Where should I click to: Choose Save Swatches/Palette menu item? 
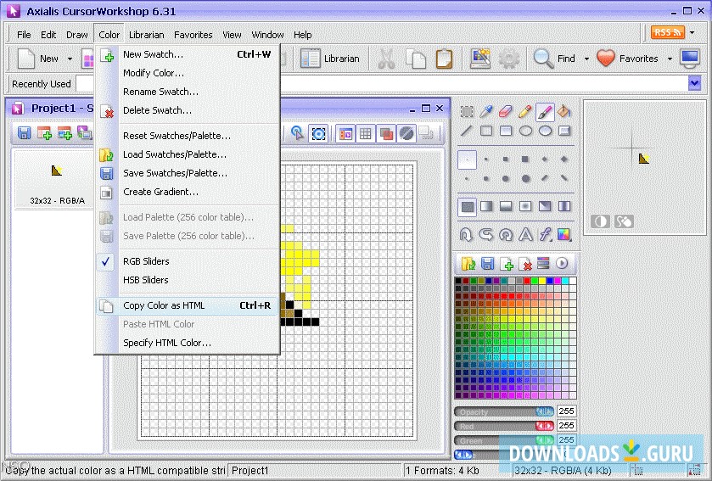[186, 173]
